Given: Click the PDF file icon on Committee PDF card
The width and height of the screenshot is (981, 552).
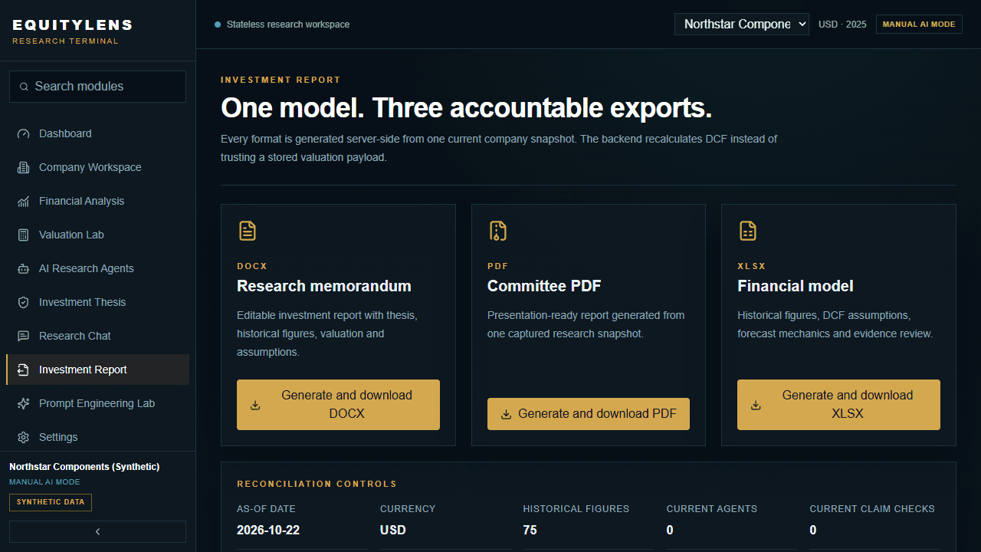Looking at the screenshot, I should click(x=497, y=231).
